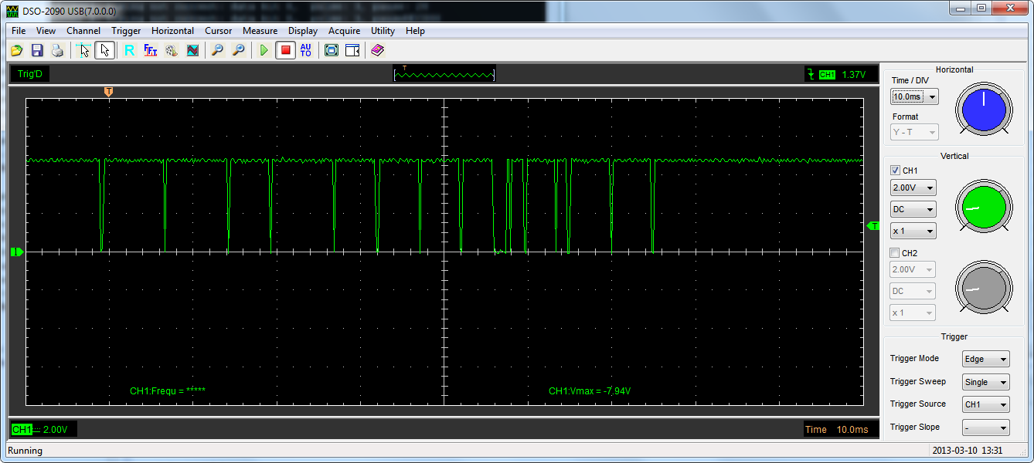Click the AUTO setup icon
The image size is (1034, 463).
(x=306, y=50)
